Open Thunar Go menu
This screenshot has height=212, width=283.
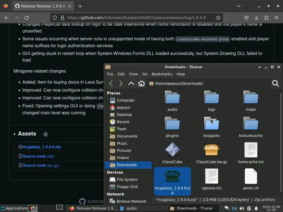145,74
